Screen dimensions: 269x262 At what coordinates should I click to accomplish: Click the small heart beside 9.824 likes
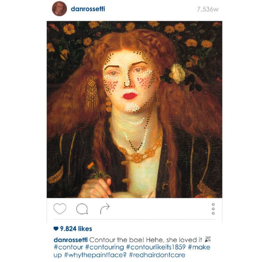pyautogui.click(x=56, y=229)
